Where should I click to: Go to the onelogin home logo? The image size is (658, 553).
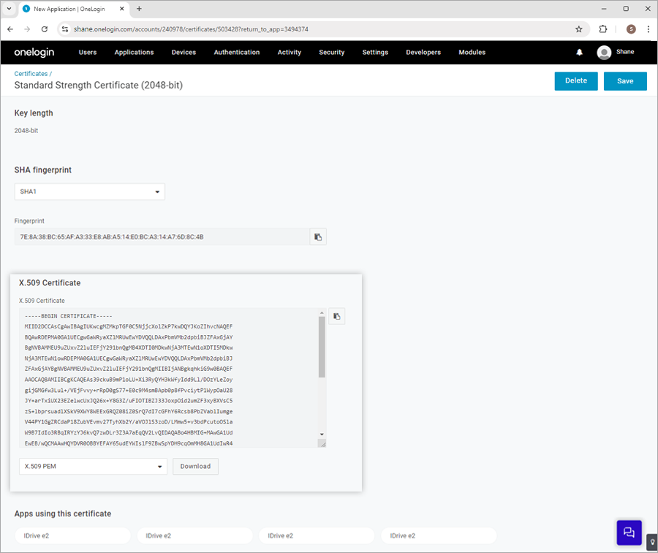[x=34, y=52]
